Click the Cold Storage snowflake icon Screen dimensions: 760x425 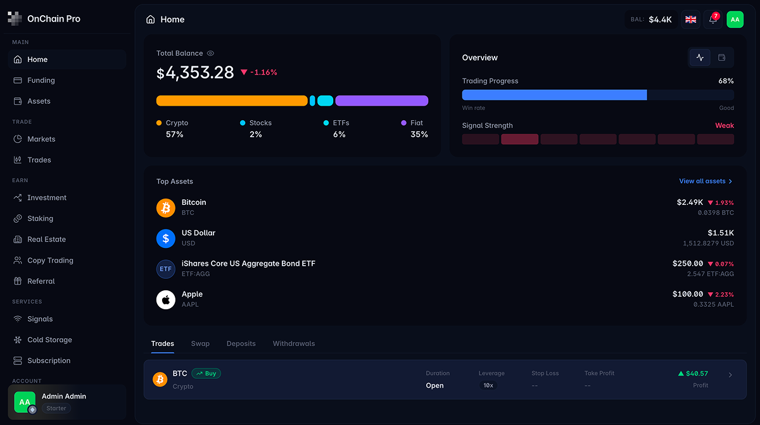tap(17, 340)
